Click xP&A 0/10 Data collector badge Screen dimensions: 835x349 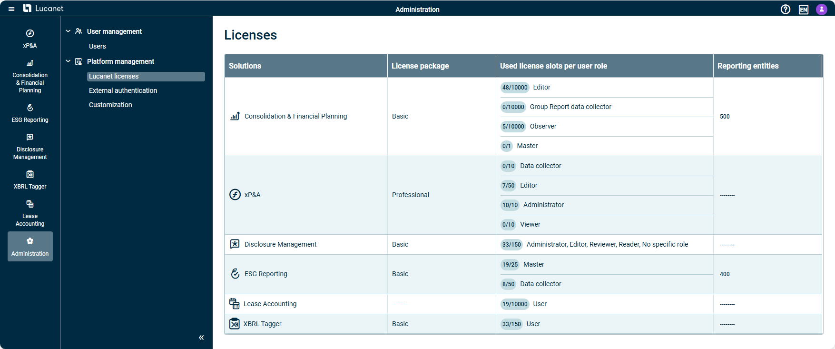509,166
